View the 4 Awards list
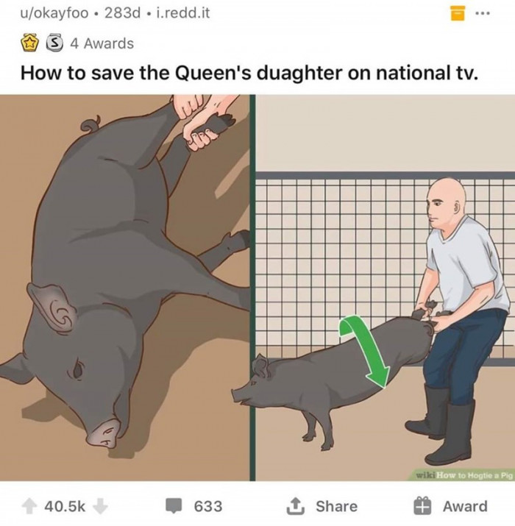Viewport: 515px width, 526px height. [102, 43]
